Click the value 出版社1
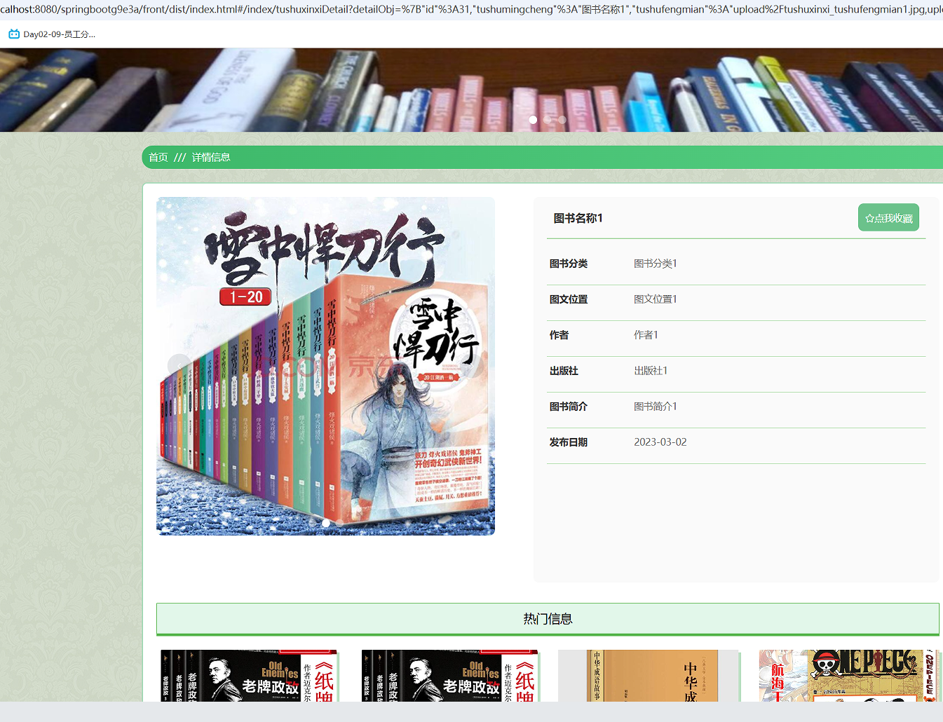The height and width of the screenshot is (722, 943). [651, 371]
